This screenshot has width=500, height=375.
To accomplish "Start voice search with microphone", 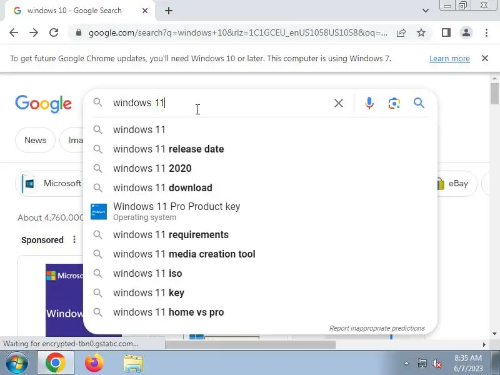I will click(369, 103).
